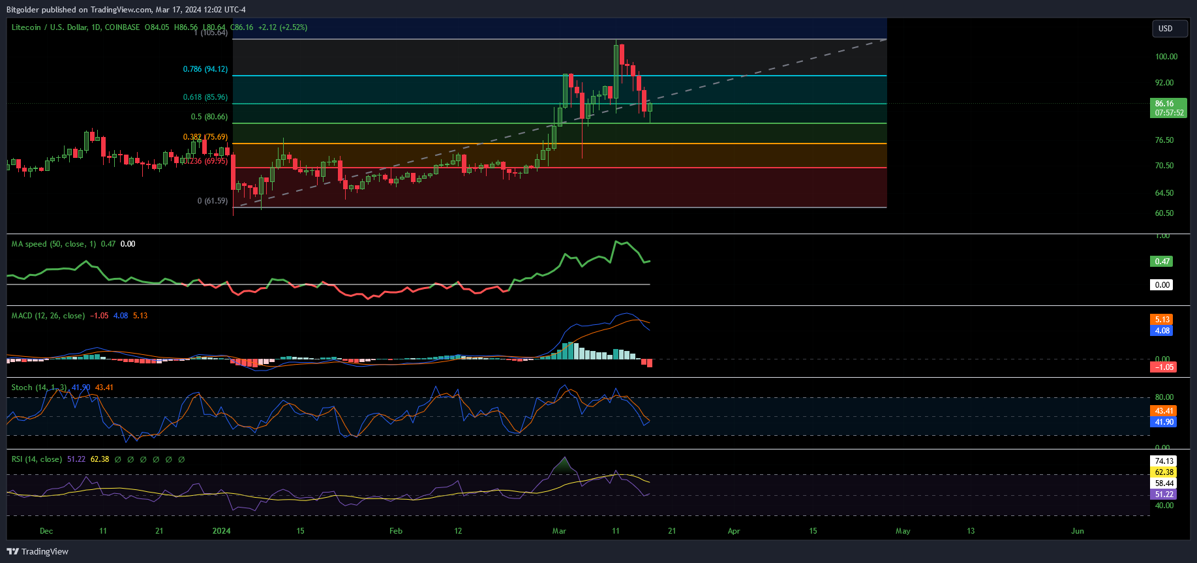Click the Apr label on time axis

coord(734,531)
